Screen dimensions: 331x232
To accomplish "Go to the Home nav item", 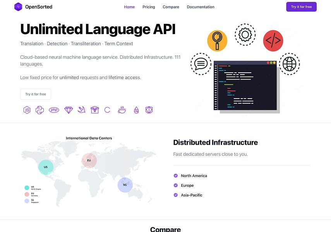I will tap(129, 7).
